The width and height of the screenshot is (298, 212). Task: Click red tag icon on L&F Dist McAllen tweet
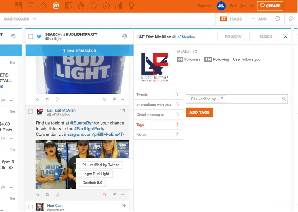[x=104, y=195]
